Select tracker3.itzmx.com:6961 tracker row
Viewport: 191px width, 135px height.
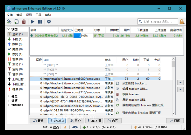(72, 88)
